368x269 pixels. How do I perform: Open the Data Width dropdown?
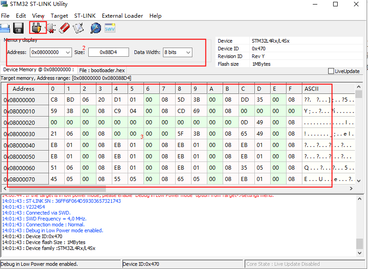point(188,52)
